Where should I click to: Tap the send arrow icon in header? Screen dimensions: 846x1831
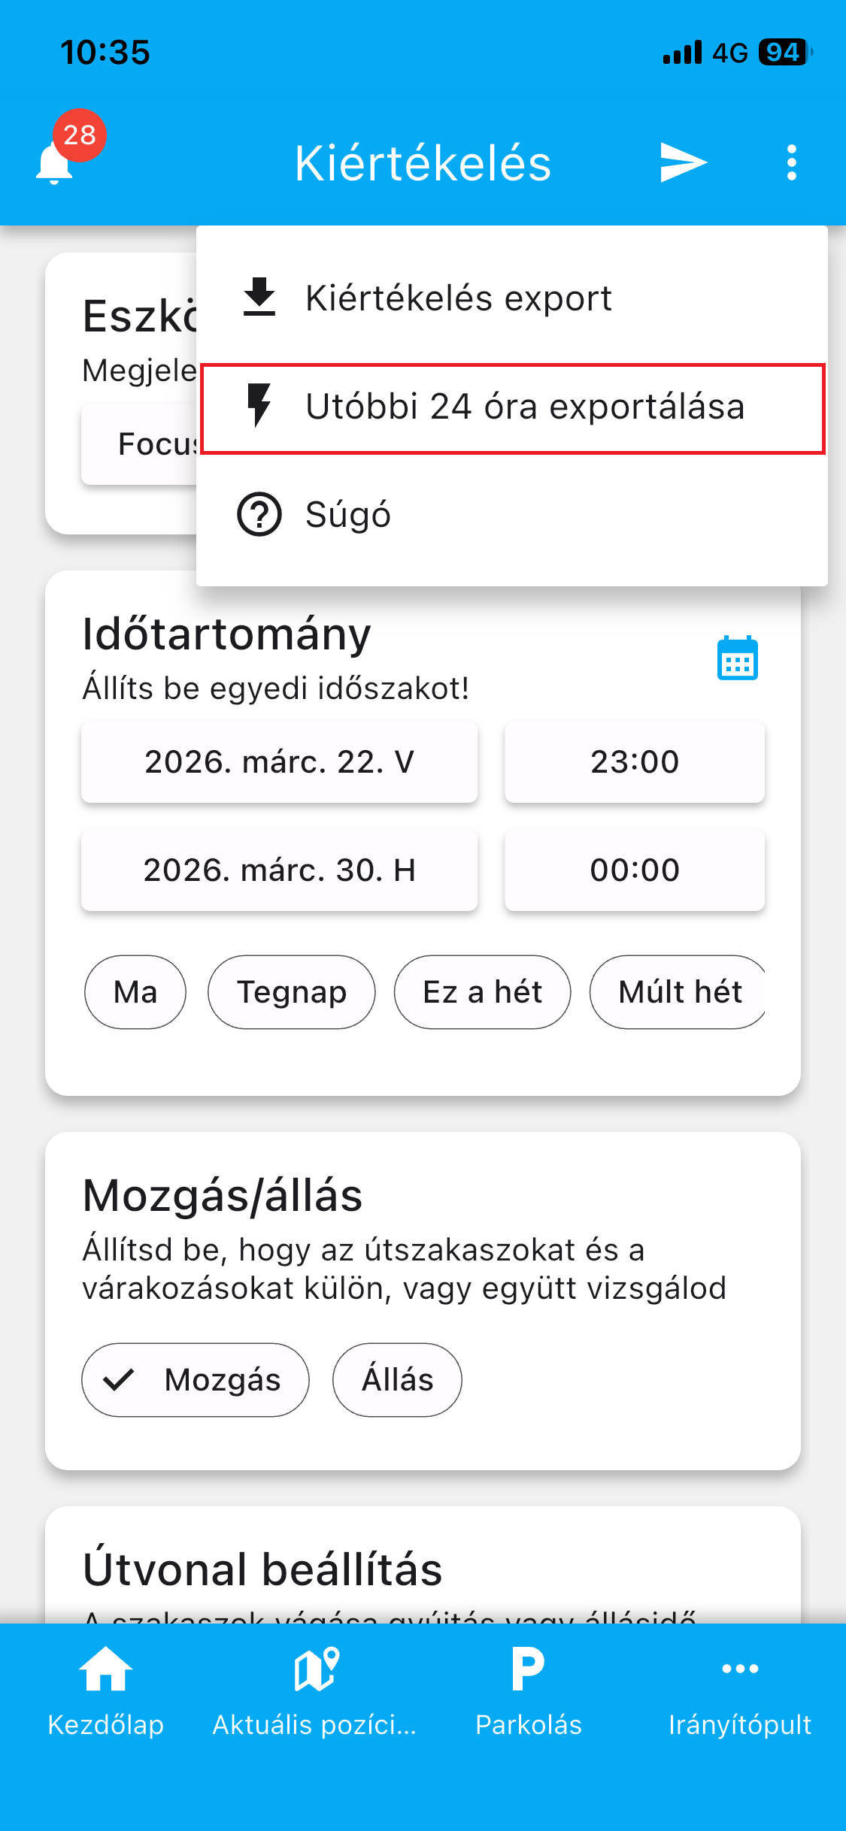683,162
